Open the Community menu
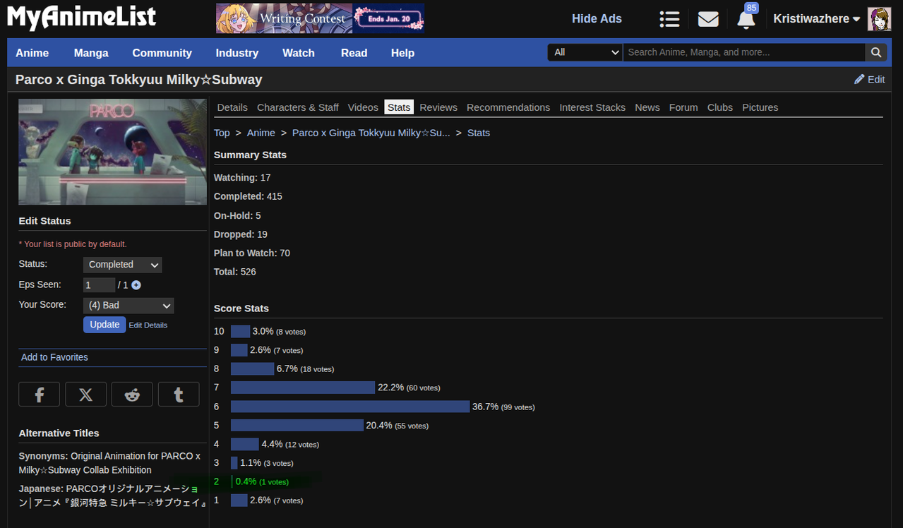 coord(162,53)
